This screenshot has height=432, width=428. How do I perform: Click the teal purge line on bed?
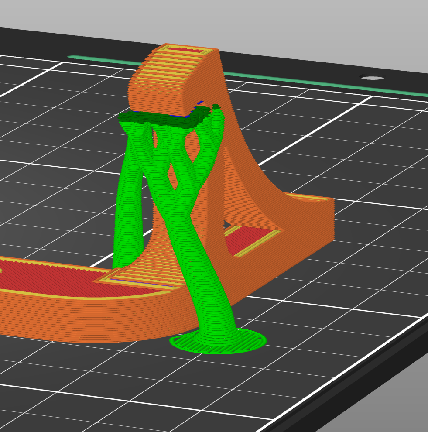click(248, 75)
